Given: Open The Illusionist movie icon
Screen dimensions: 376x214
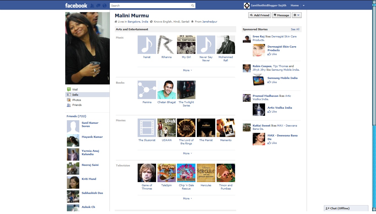Looking at the screenshot, I should (x=147, y=128).
